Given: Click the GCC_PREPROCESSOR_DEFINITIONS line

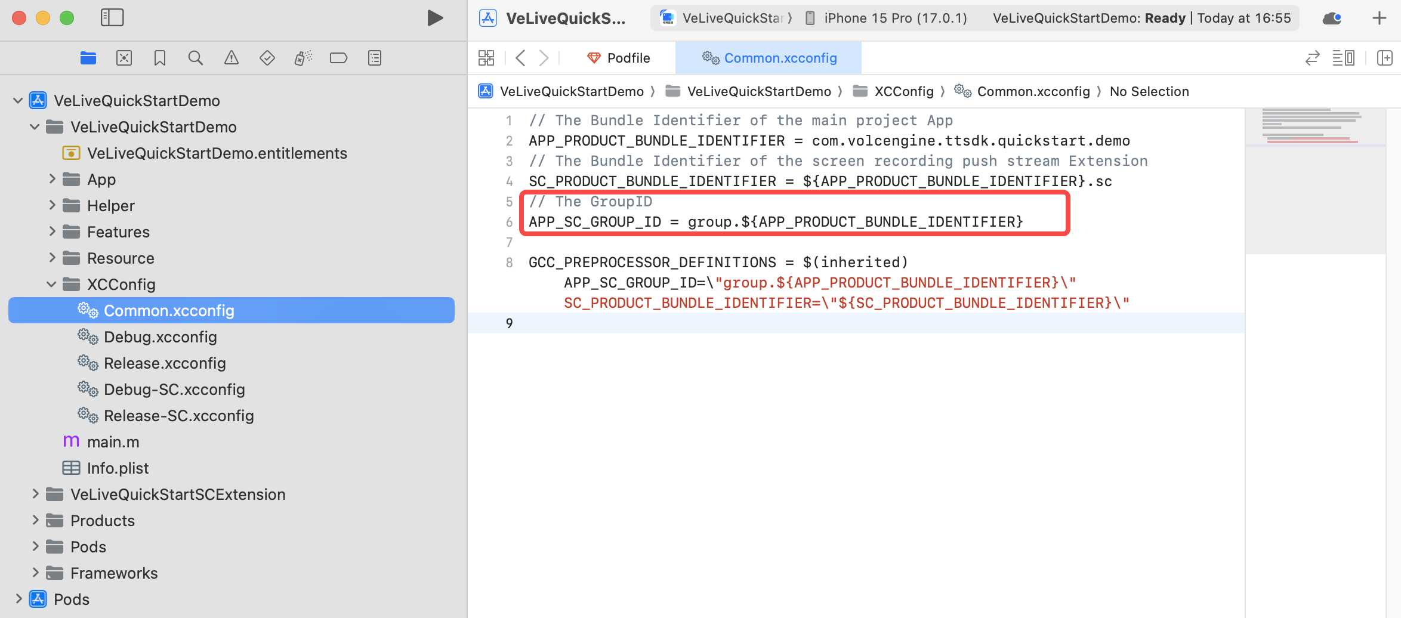Looking at the screenshot, I should click(x=718, y=262).
